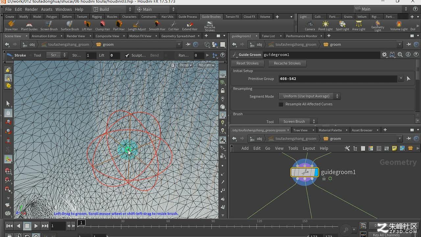Select the Smooth Hair tool
This screenshot has height=237, width=421.
[x=157, y=26]
